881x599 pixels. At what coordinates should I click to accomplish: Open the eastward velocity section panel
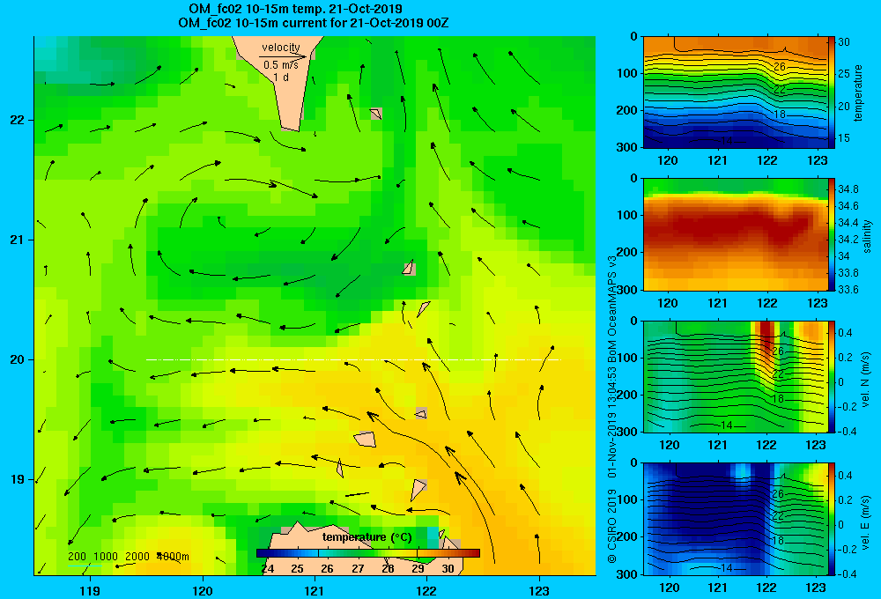tap(735, 519)
